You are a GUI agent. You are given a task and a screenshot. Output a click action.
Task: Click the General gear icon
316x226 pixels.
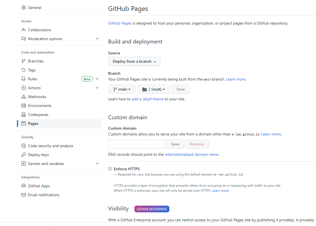pos(24,8)
